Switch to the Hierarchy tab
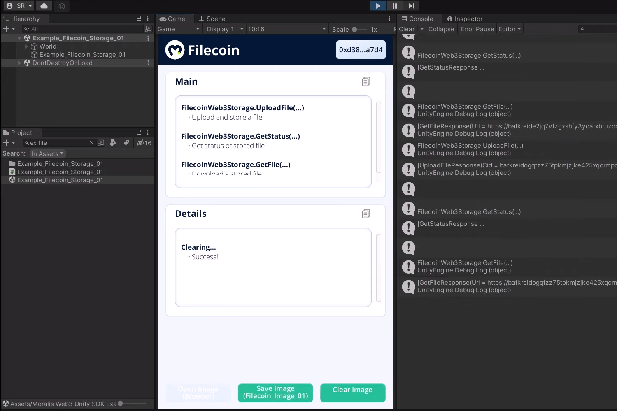617x411 pixels. [x=25, y=19]
